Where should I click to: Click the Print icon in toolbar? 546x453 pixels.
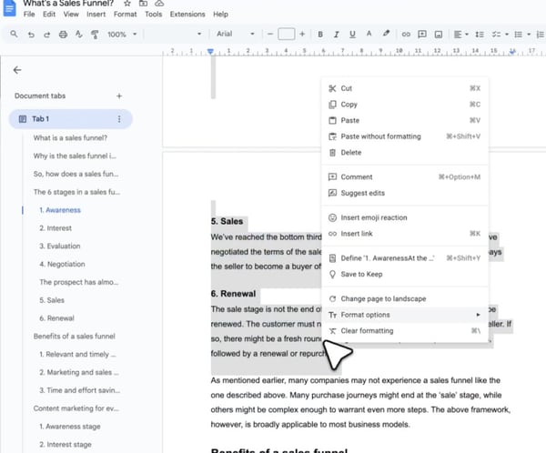pyautogui.click(x=63, y=35)
